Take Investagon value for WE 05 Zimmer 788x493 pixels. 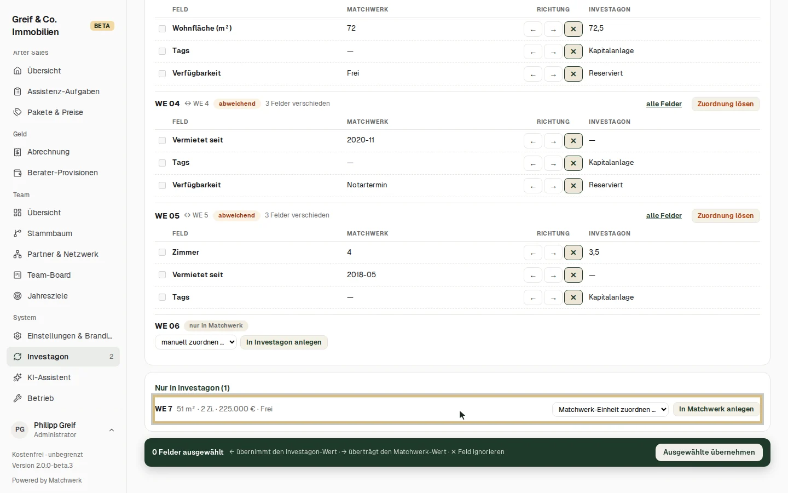coord(532,253)
